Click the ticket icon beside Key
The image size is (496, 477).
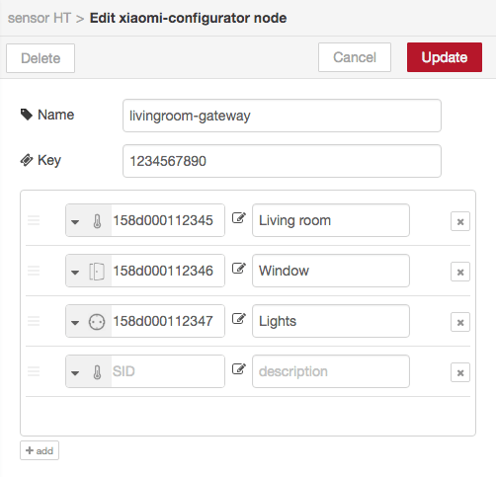tap(27, 160)
